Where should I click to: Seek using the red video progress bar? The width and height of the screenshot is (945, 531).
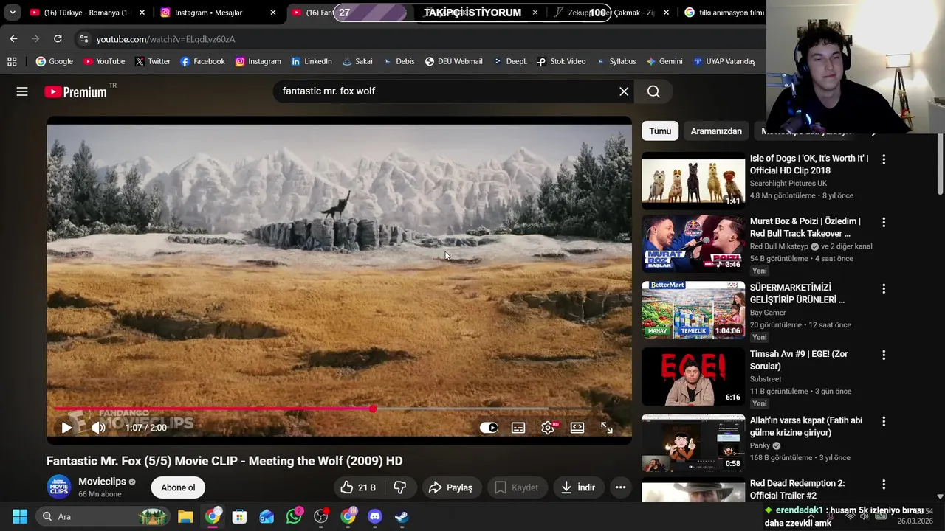coord(340,409)
